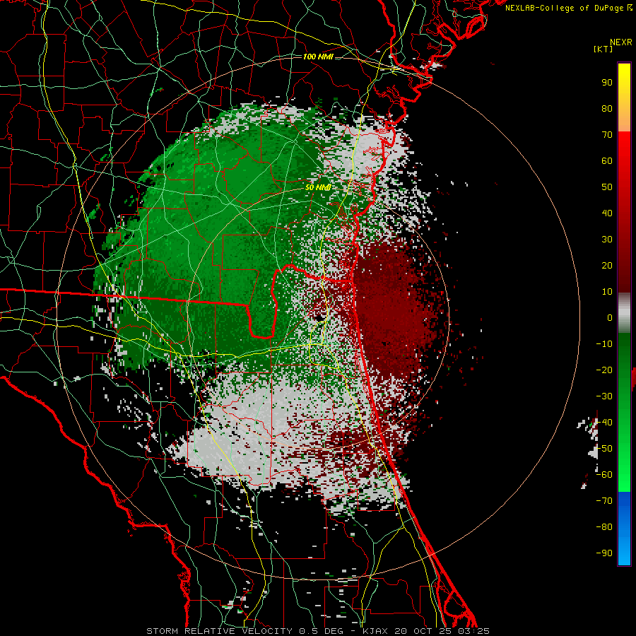This screenshot has width=636, height=636.
Task: Click the 50 value on velocity scale
Action: [607, 187]
